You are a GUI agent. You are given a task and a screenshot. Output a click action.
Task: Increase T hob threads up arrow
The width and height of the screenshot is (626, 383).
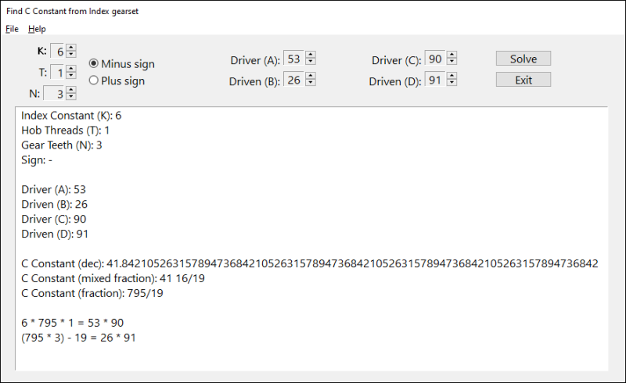point(71,69)
